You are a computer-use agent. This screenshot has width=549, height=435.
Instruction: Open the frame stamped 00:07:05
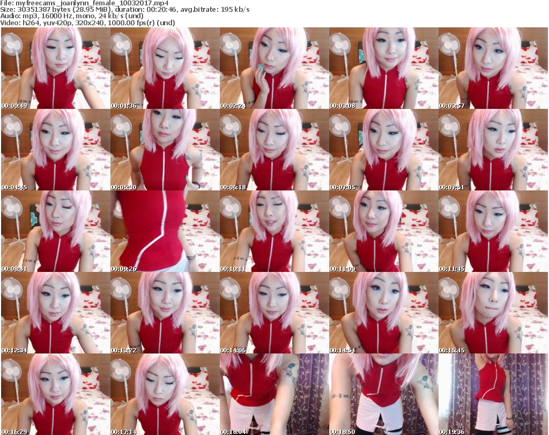(x=384, y=150)
